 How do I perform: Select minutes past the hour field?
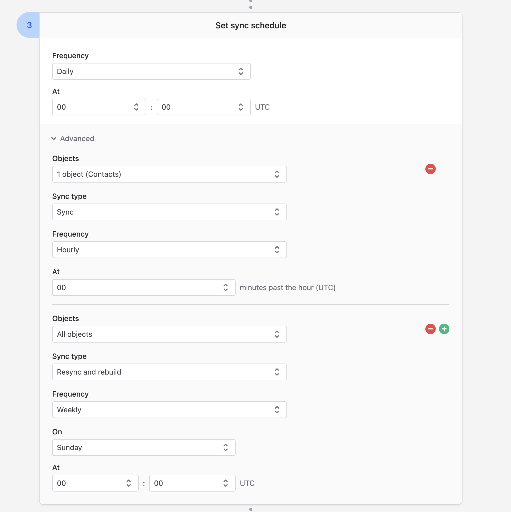click(144, 287)
